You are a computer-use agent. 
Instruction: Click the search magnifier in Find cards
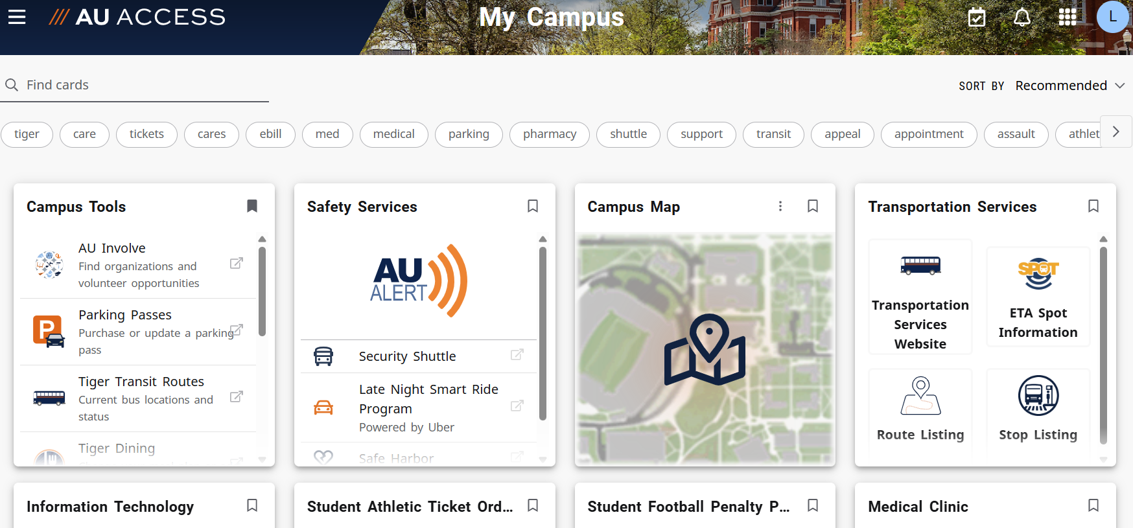click(12, 85)
